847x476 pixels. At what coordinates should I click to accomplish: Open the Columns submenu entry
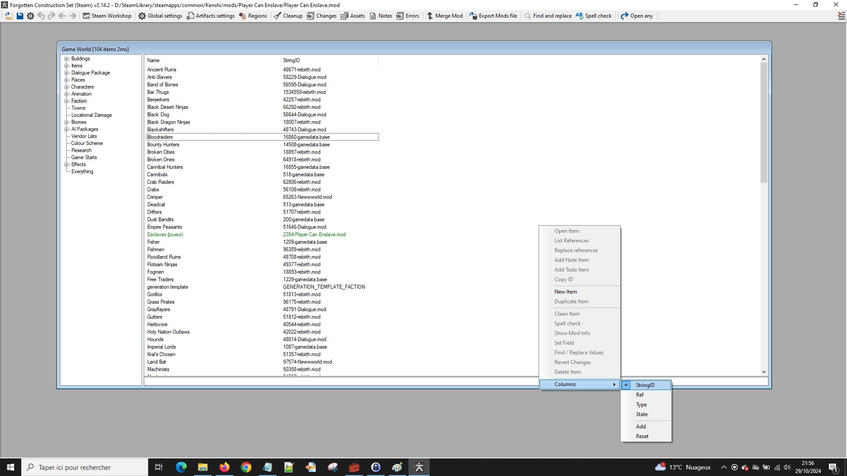click(x=580, y=384)
